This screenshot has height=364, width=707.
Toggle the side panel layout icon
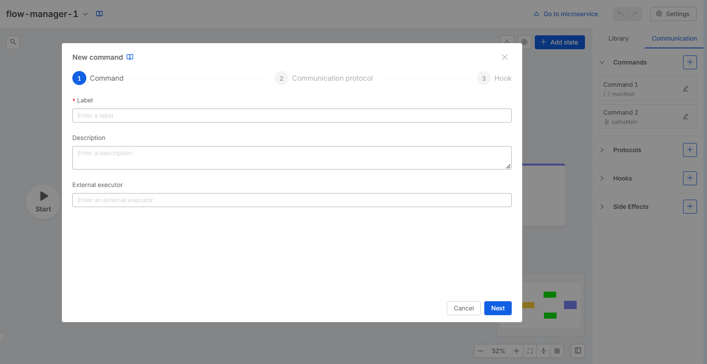578,351
